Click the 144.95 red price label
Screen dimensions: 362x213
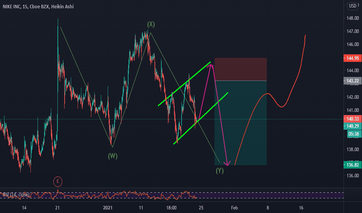coord(353,58)
